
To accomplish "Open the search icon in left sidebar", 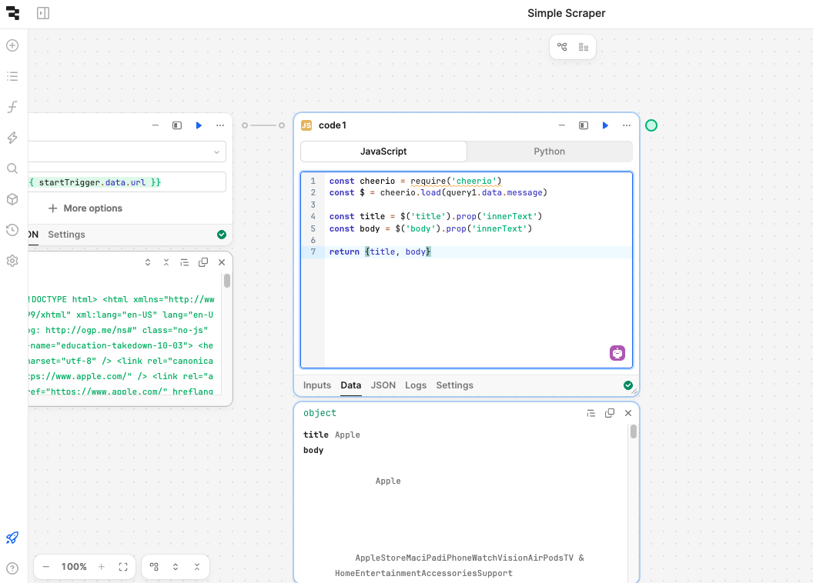I will coord(12,168).
